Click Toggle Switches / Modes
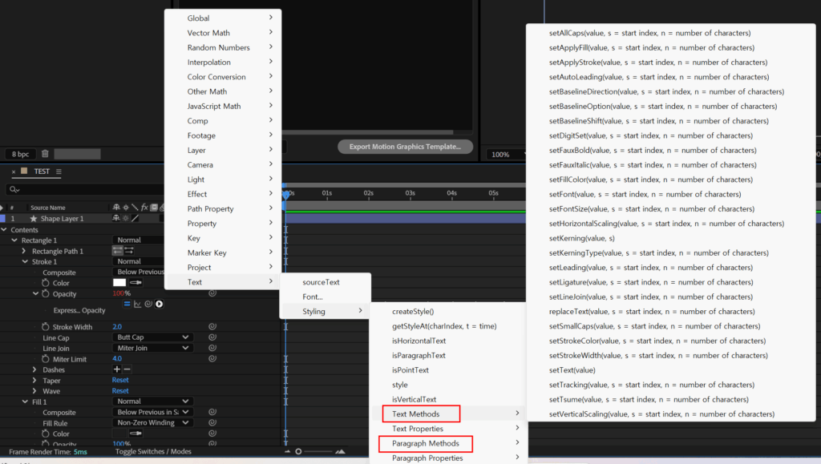The height and width of the screenshot is (464, 821). coord(153,452)
